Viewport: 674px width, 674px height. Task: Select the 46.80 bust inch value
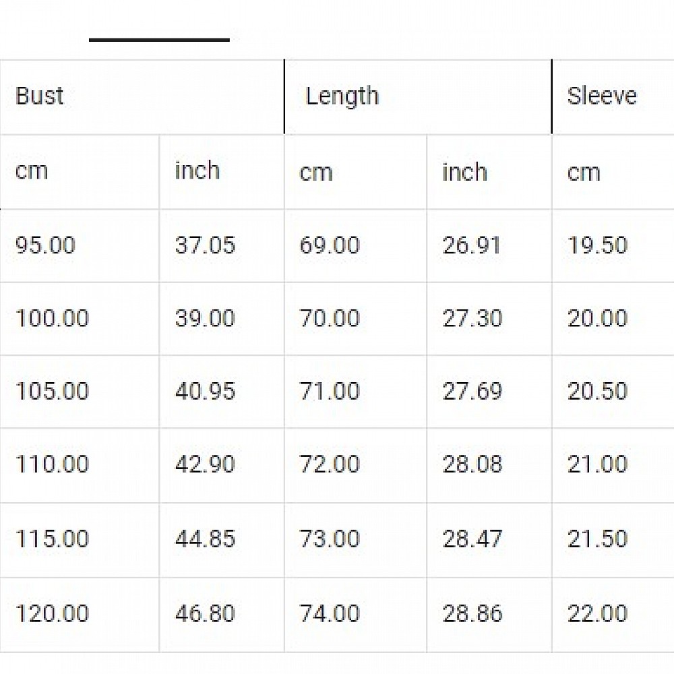(205, 613)
